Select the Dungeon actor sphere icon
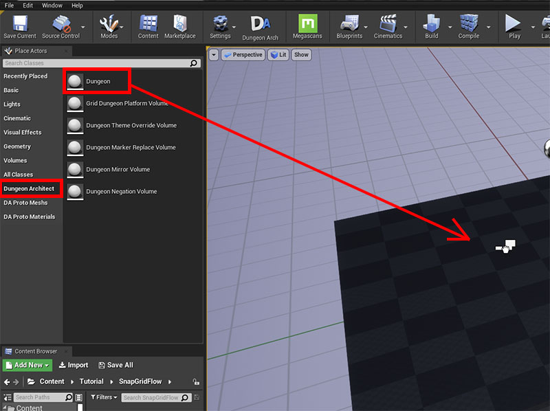Image resolution: width=550 pixels, height=411 pixels. point(75,81)
